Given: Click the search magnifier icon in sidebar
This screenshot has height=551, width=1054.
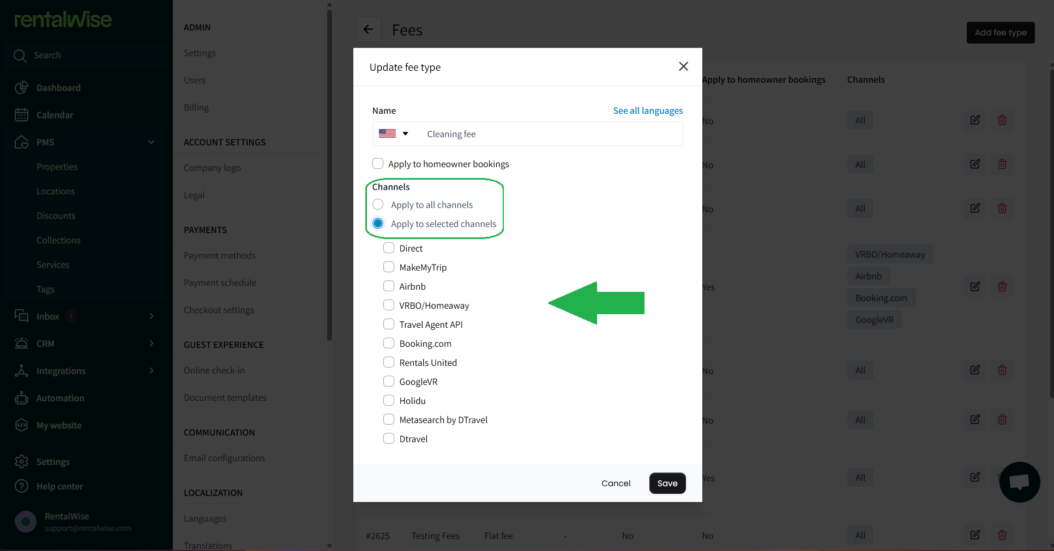Looking at the screenshot, I should pos(20,56).
